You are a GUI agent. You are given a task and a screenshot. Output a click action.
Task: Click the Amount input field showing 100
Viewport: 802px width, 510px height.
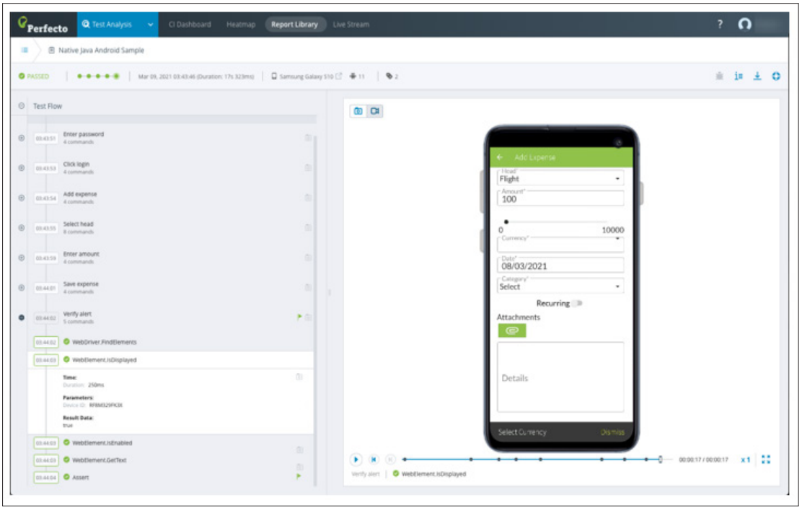pos(560,198)
